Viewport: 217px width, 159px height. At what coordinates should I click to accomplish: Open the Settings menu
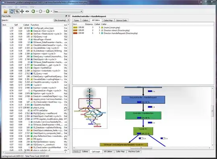pyautogui.click(x=24, y=7)
